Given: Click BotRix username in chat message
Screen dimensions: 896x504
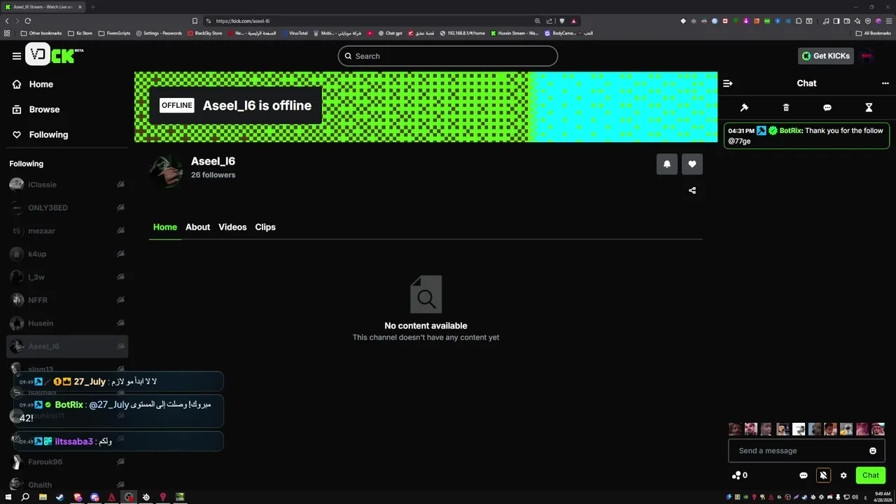Looking at the screenshot, I should 790,131.
